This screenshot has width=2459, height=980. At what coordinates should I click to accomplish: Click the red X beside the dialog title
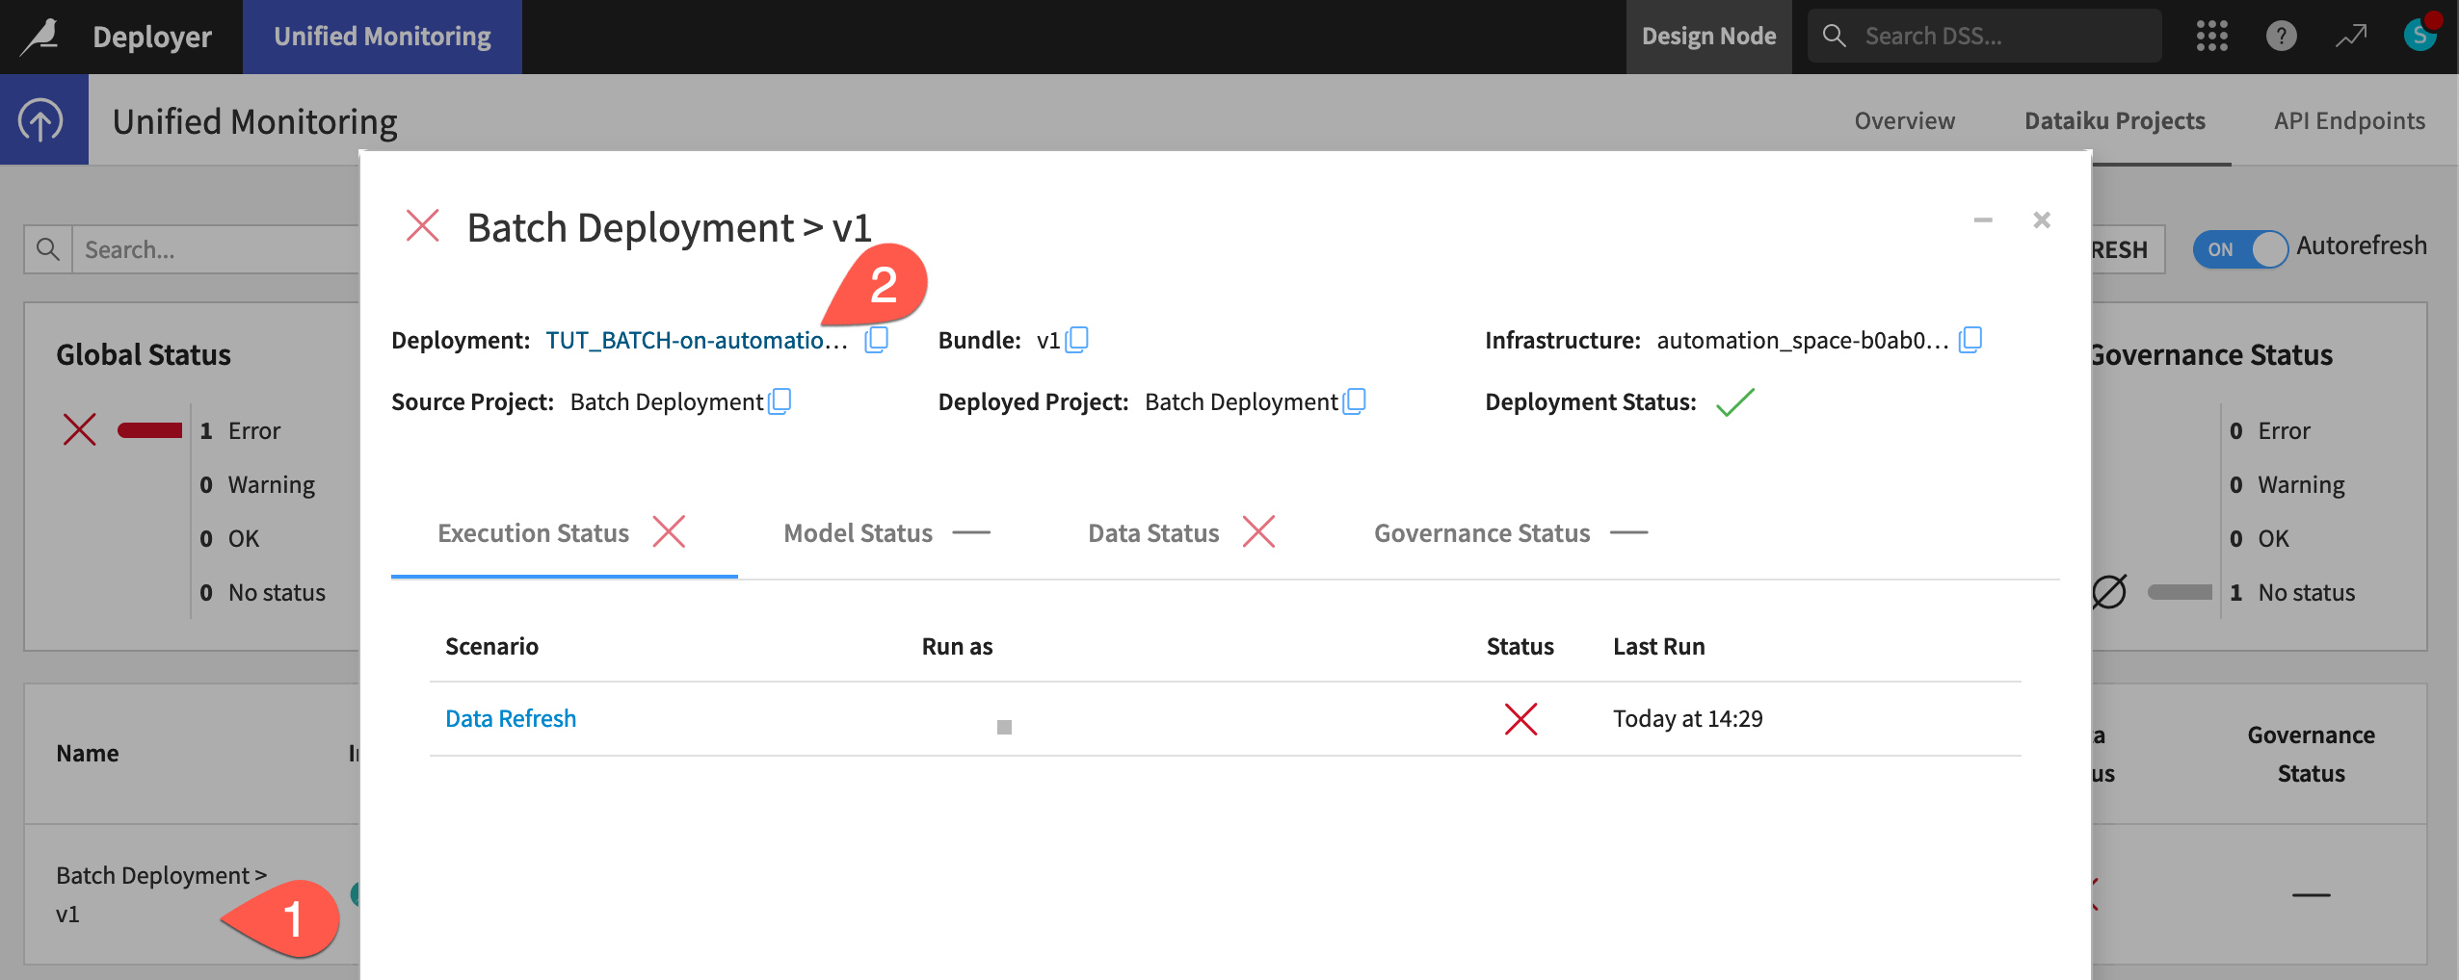pyautogui.click(x=422, y=226)
